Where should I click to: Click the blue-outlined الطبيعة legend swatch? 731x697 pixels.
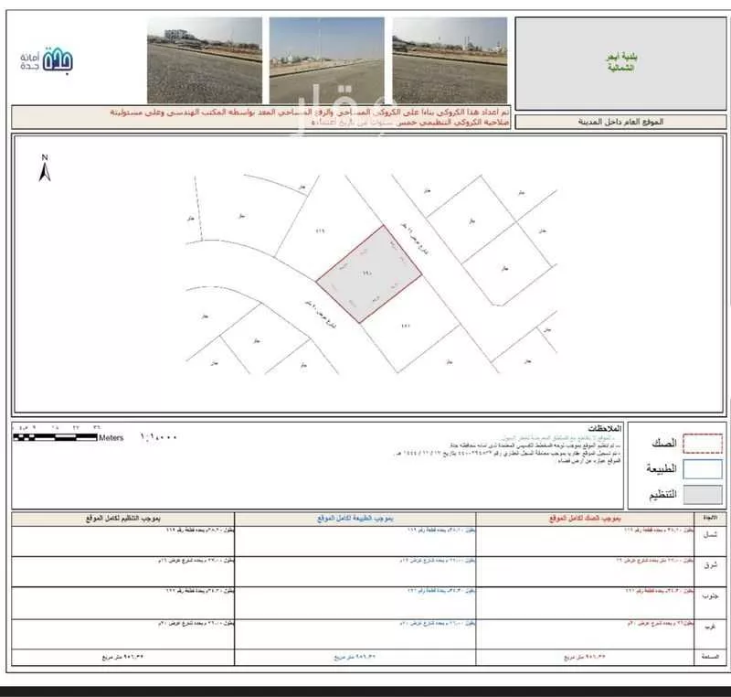point(703,469)
